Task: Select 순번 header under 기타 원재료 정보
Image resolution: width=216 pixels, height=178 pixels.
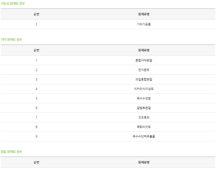Action: [x=36, y=50]
